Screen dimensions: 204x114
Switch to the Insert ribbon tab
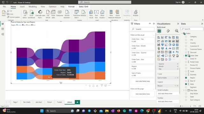point(22,7)
